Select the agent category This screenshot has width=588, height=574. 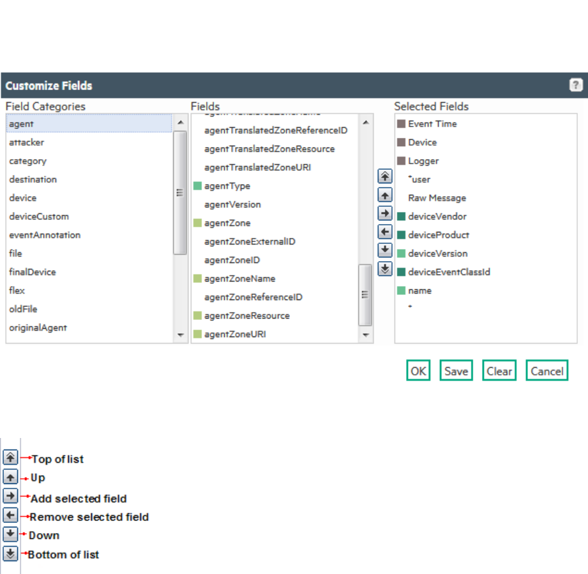coord(89,124)
